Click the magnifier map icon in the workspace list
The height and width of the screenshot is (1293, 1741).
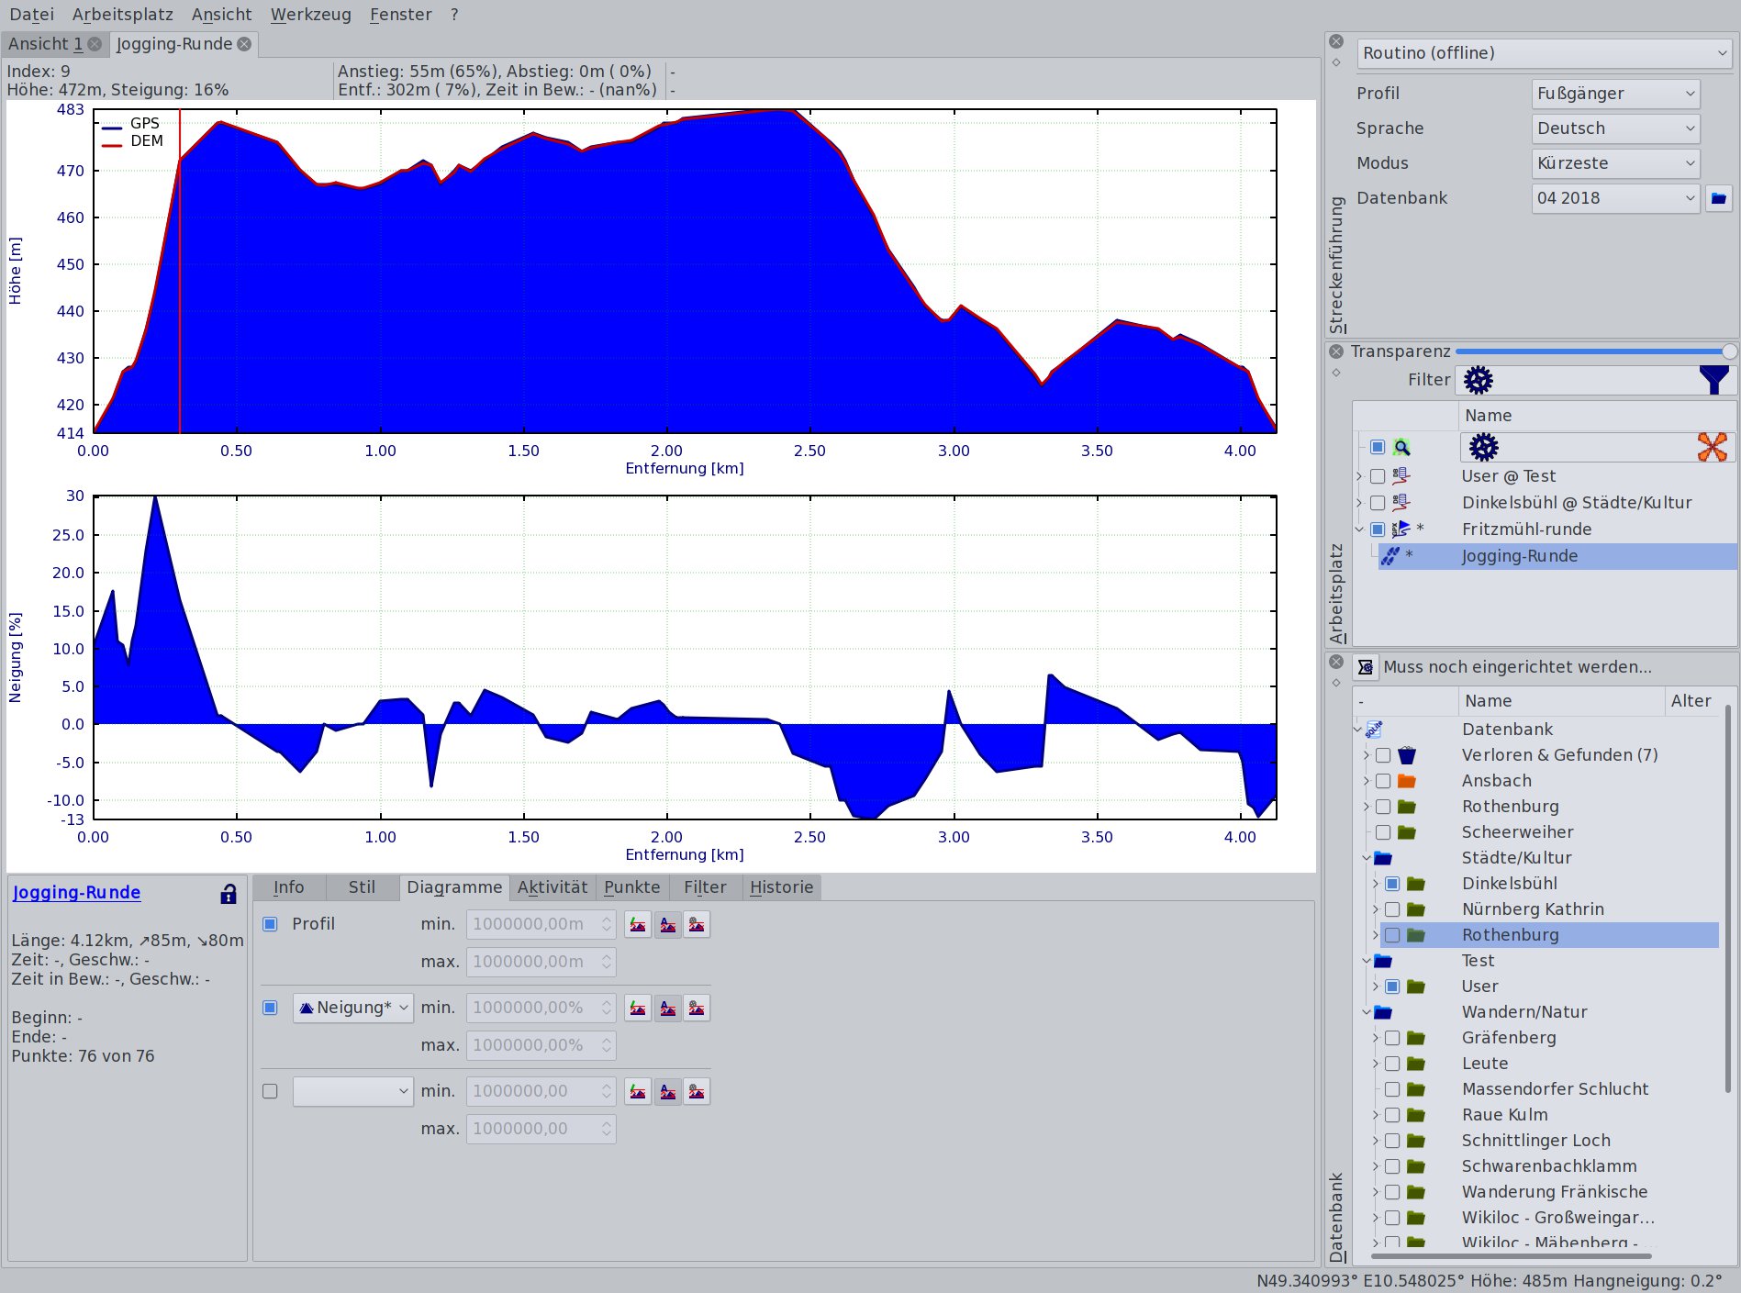1401,447
